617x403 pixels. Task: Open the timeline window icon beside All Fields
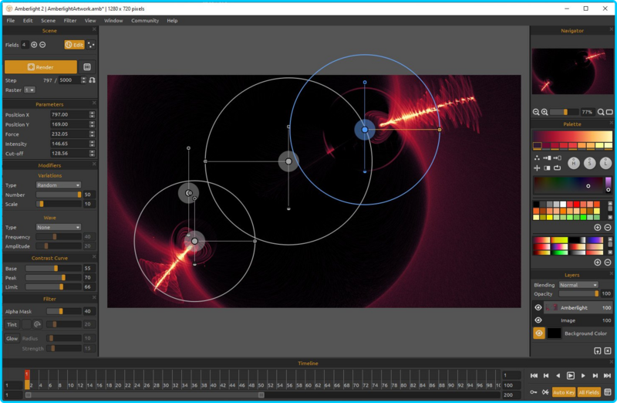pos(608,392)
